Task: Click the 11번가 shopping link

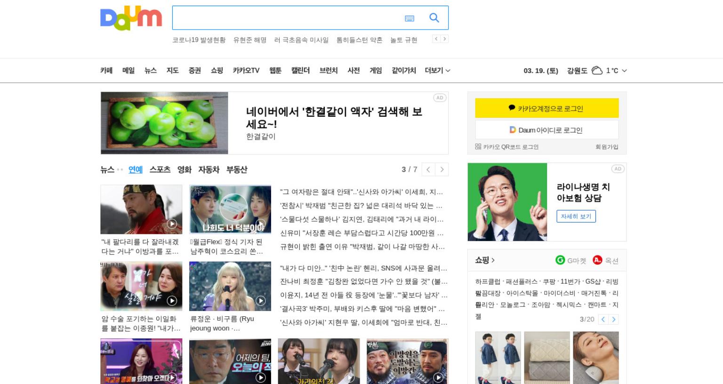Action: [x=570, y=281]
